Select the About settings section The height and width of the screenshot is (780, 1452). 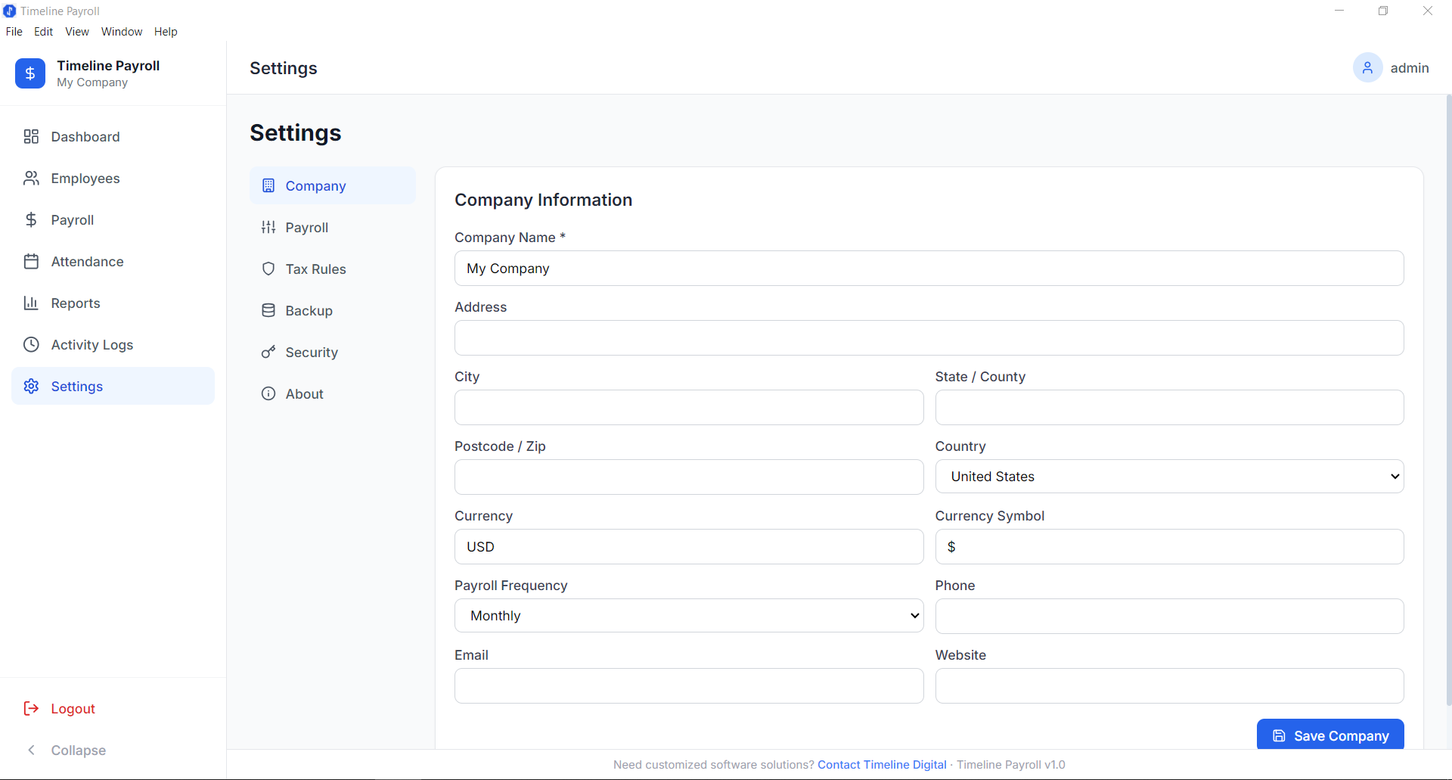click(304, 393)
